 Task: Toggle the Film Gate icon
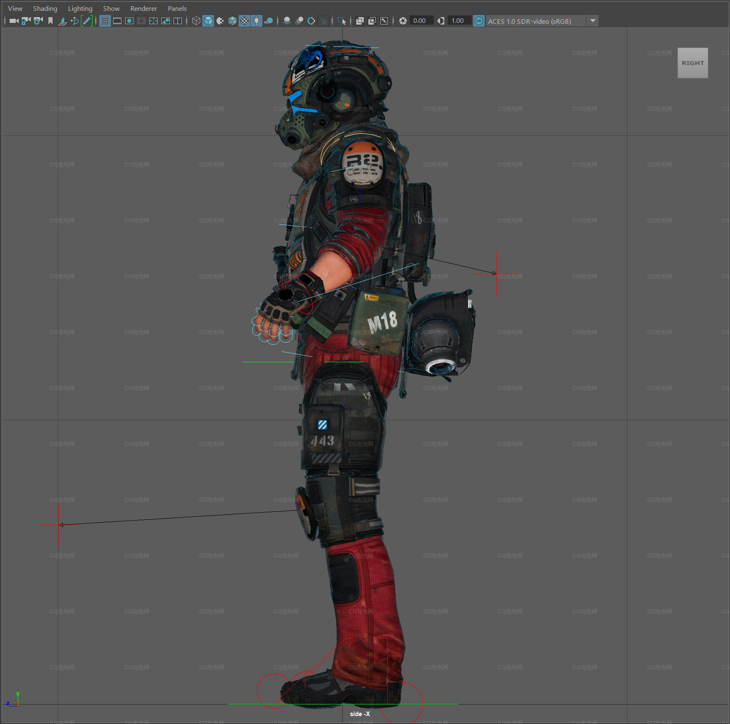pos(117,21)
